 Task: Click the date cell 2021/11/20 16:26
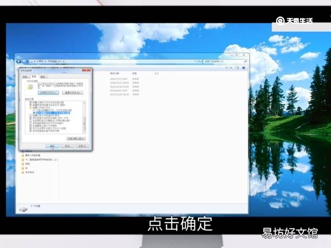[x=119, y=94]
